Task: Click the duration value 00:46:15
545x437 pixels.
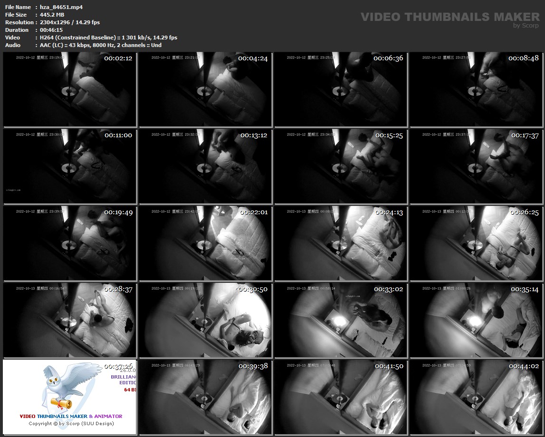Action: point(51,30)
